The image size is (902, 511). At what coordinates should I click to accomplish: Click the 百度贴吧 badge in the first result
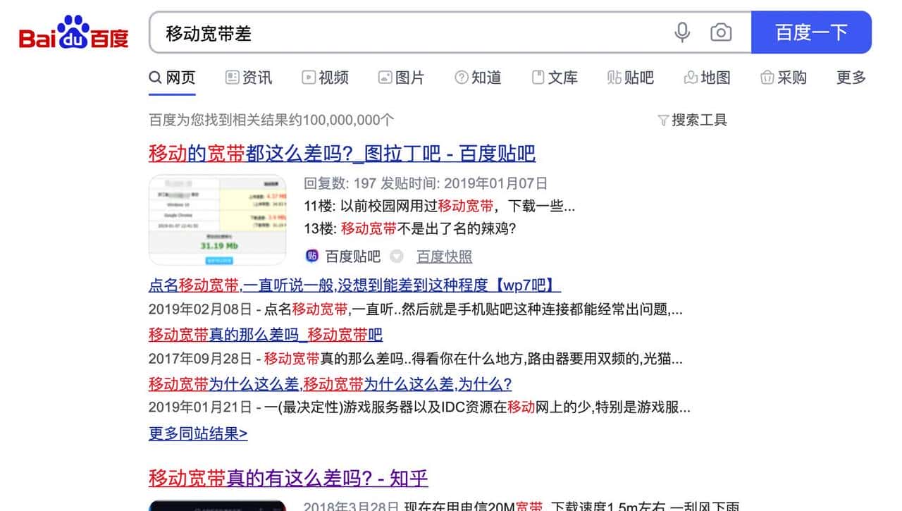tap(311, 256)
